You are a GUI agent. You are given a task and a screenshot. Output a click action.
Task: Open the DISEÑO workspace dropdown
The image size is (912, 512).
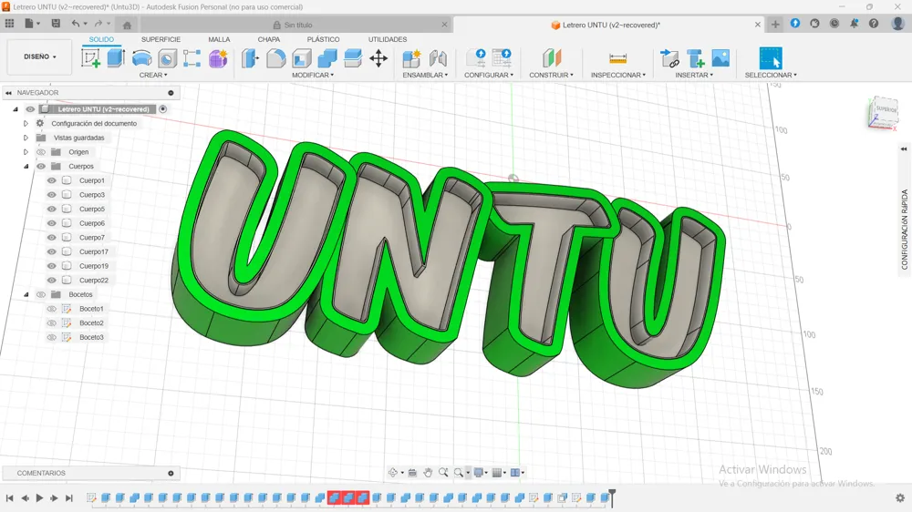click(x=39, y=57)
